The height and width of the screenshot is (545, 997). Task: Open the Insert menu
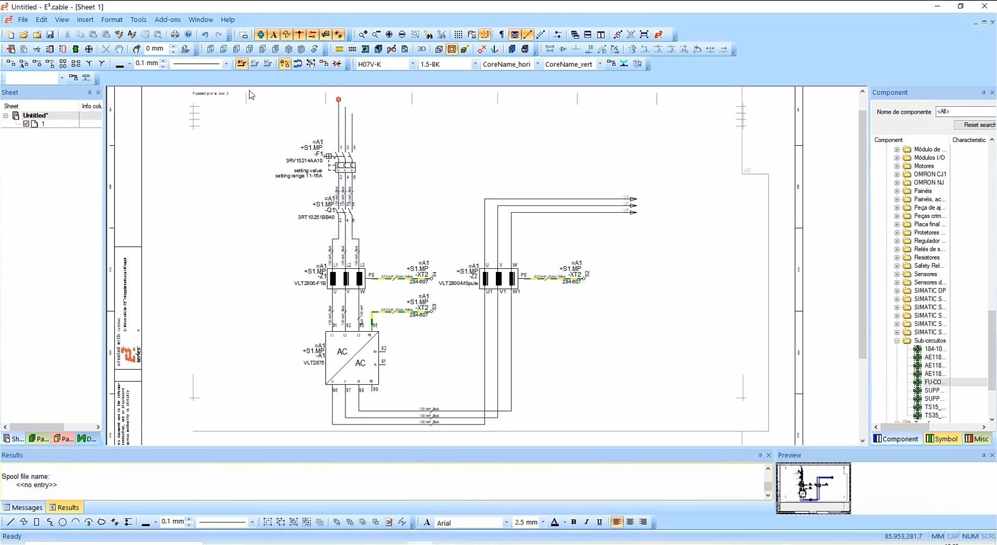point(85,19)
